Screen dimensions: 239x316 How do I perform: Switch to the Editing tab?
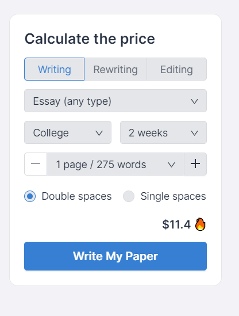coord(176,69)
